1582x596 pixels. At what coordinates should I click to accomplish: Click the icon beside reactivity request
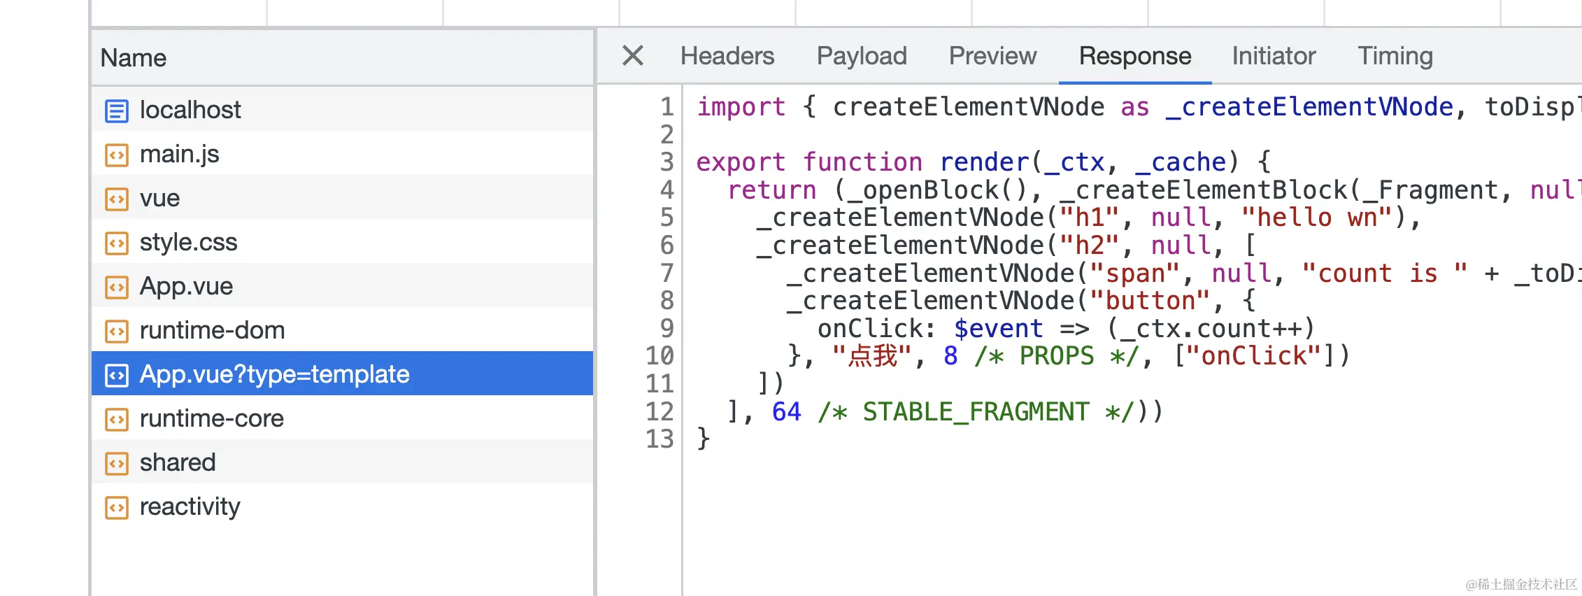click(x=117, y=507)
